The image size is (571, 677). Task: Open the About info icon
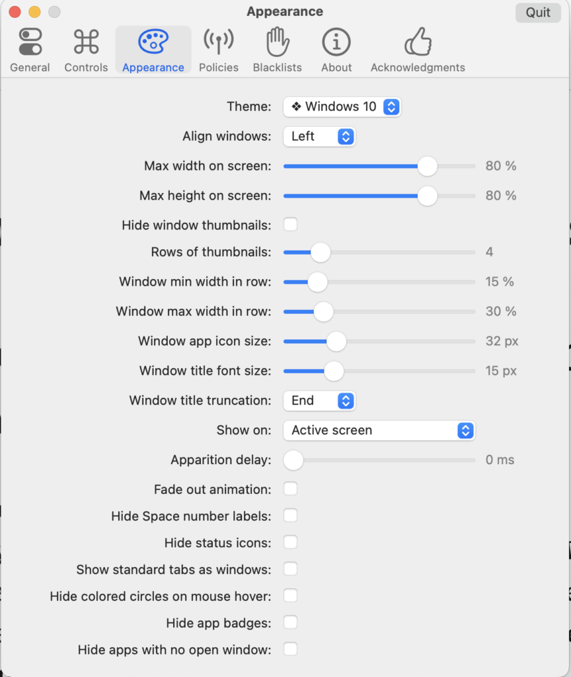click(336, 42)
